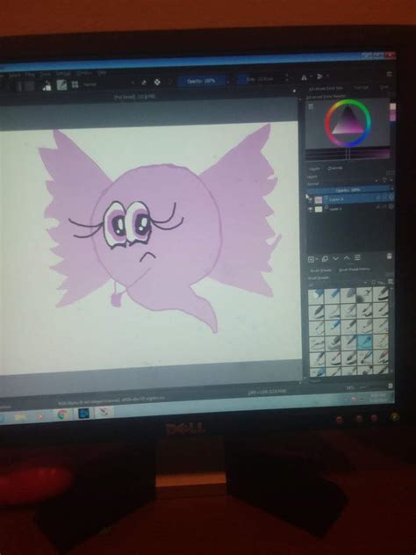The image size is (416, 555).
Task: Switch to the Brush Presets tab
Action: click(x=321, y=270)
